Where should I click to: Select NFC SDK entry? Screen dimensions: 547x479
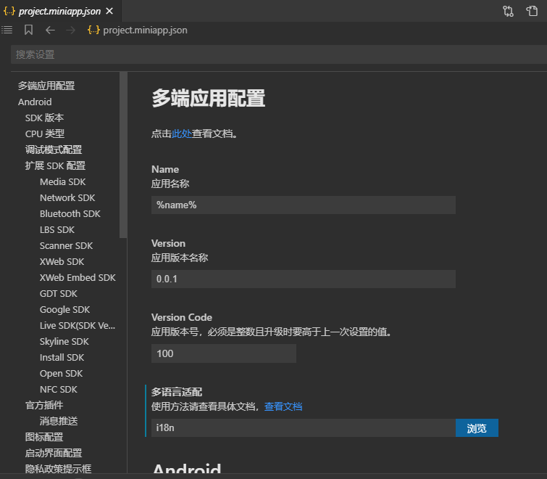point(59,390)
